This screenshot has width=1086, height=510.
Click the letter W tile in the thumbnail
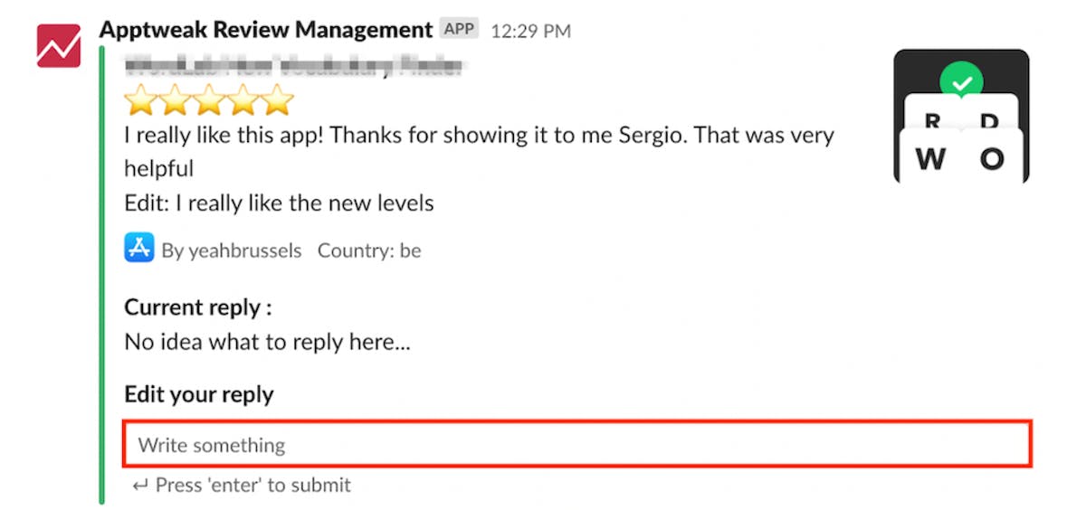coord(930,159)
